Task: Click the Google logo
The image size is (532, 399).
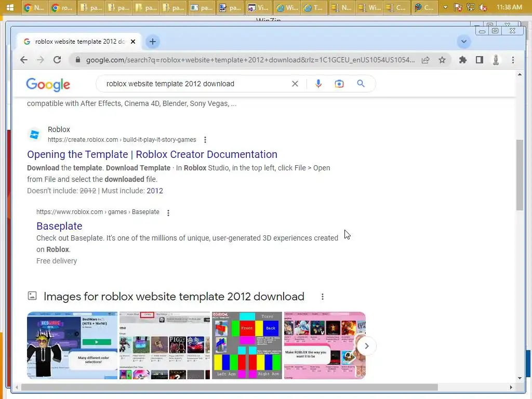Action: click(48, 84)
